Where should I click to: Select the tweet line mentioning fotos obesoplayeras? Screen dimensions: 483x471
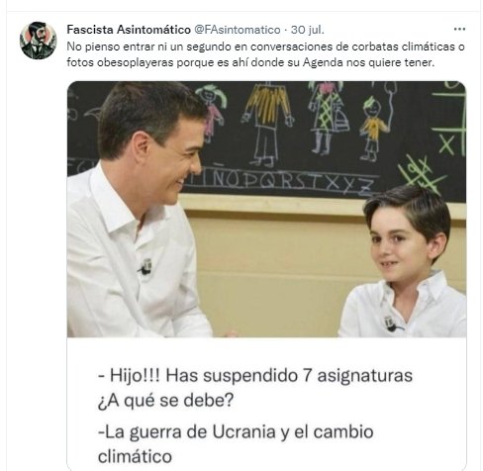(250, 62)
